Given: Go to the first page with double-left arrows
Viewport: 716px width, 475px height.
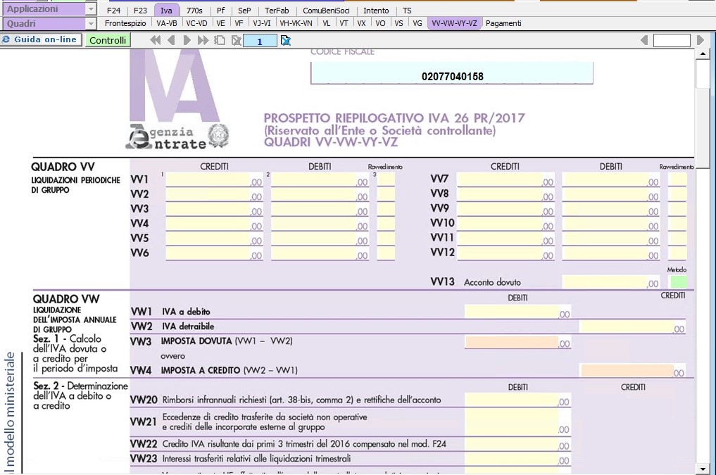Looking at the screenshot, I should click(156, 41).
